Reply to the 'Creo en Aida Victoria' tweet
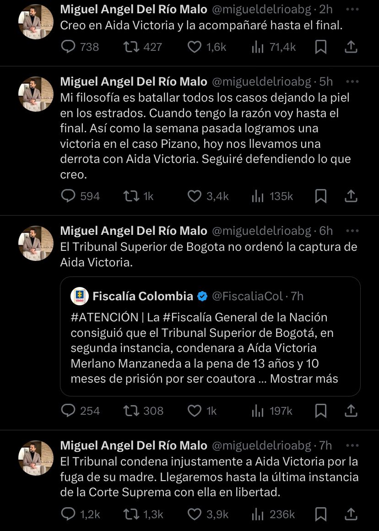Image resolution: width=379 pixels, height=531 pixels. [68, 47]
